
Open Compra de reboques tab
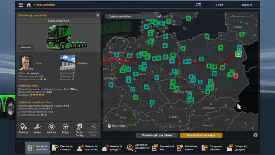212,148
